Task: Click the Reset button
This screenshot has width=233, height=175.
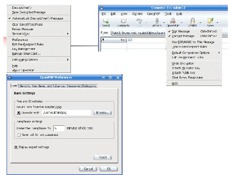Action: pyautogui.click(x=102, y=157)
